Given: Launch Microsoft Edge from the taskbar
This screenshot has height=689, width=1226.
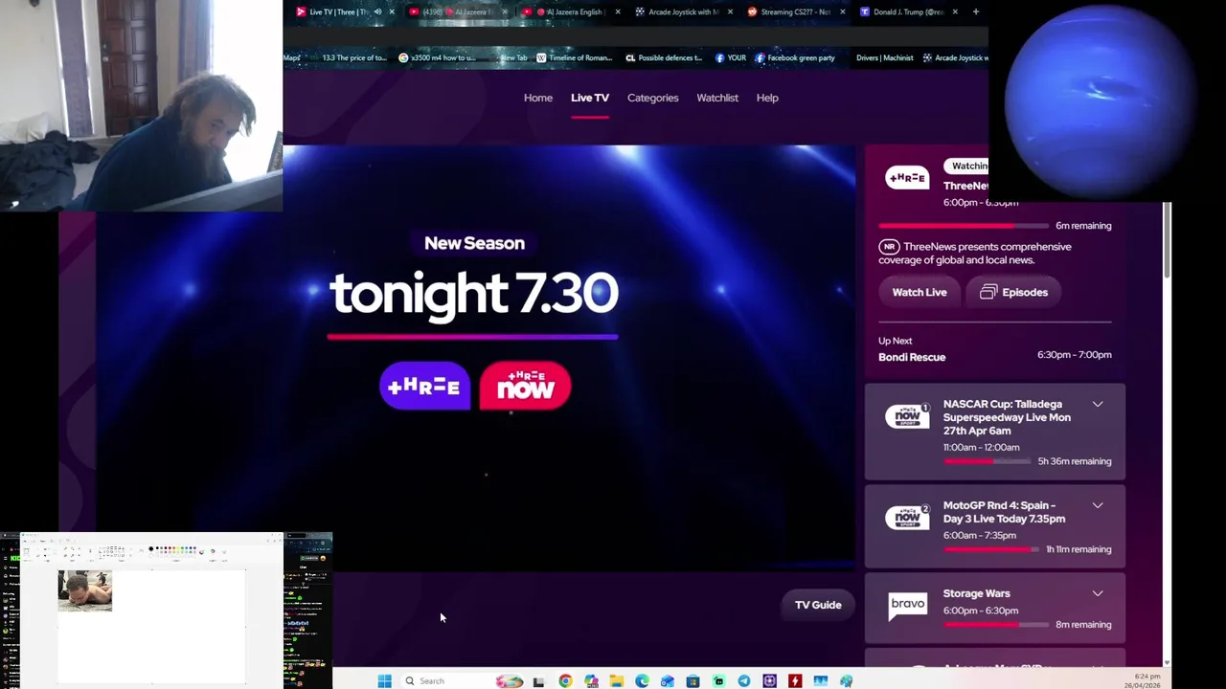Looking at the screenshot, I should click(x=642, y=680).
